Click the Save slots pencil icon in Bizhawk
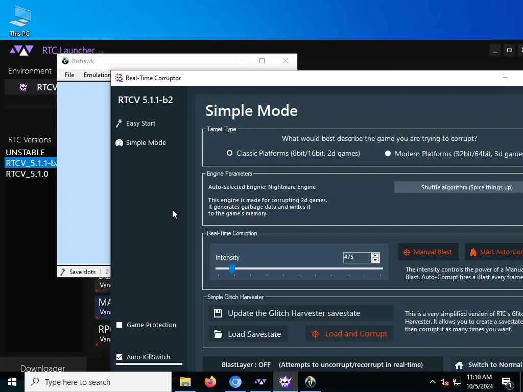 click(62, 272)
